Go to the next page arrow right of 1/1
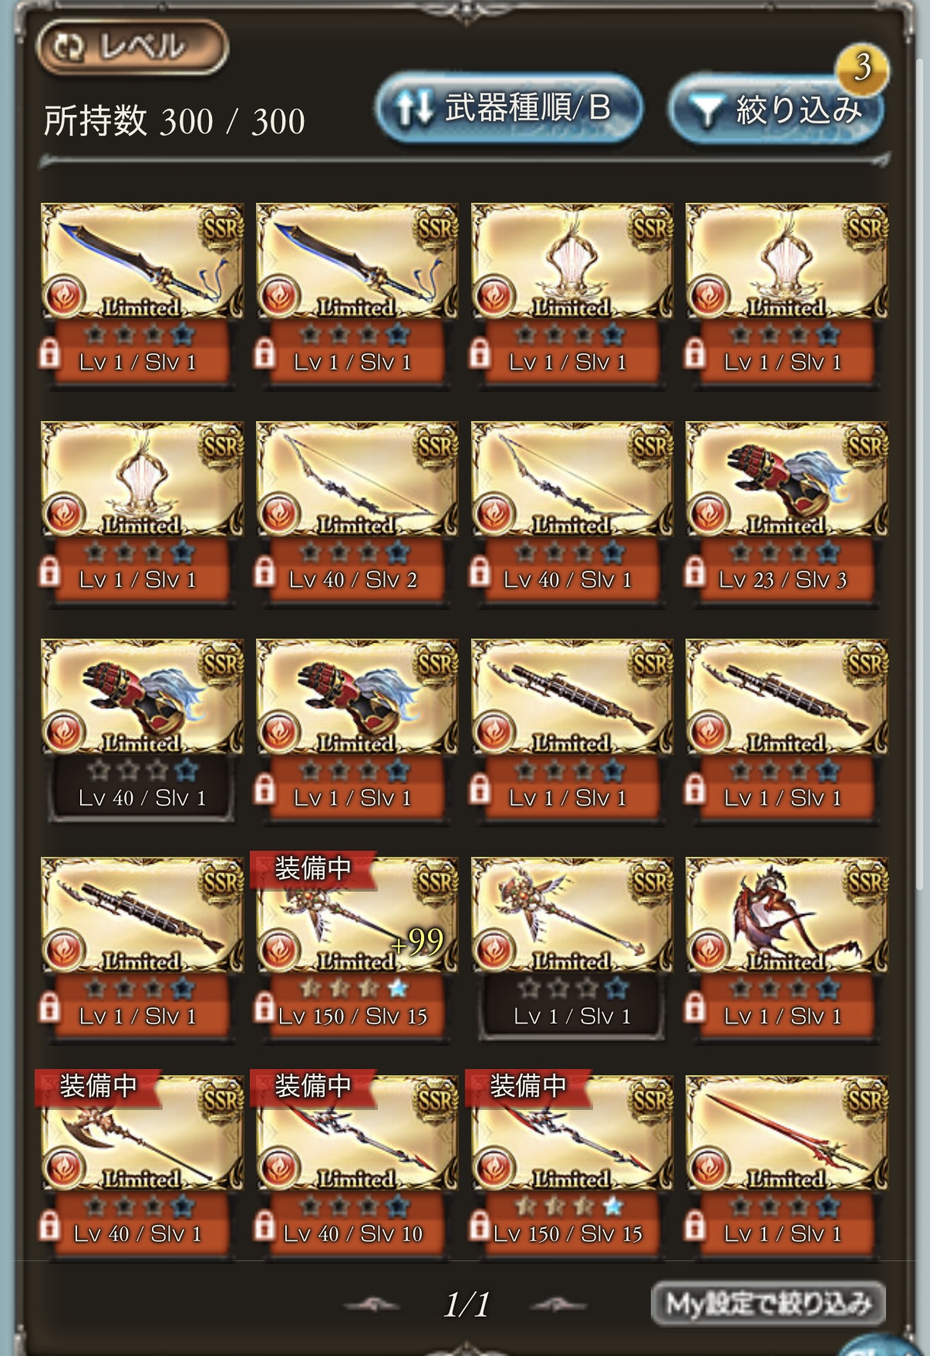 tap(558, 1305)
